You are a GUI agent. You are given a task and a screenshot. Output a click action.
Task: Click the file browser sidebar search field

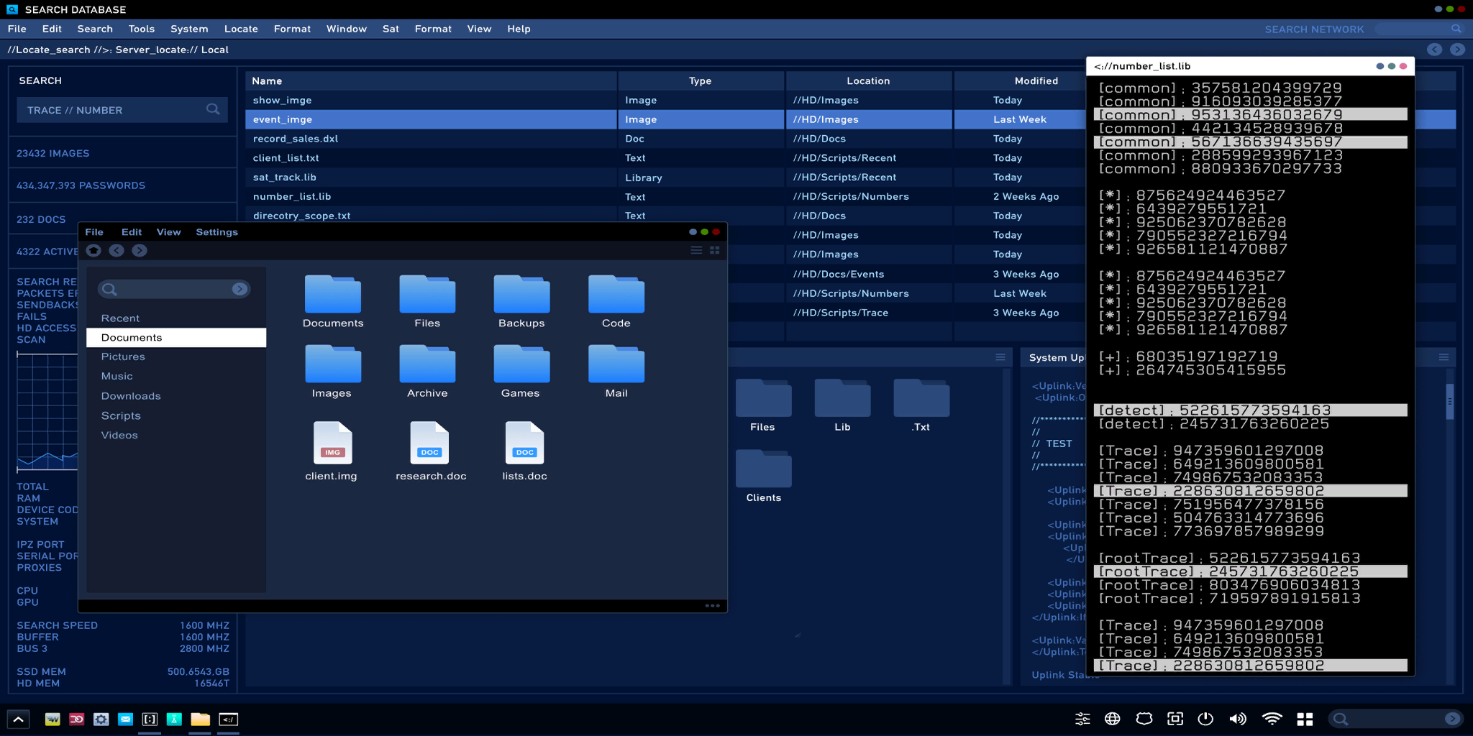click(x=174, y=289)
